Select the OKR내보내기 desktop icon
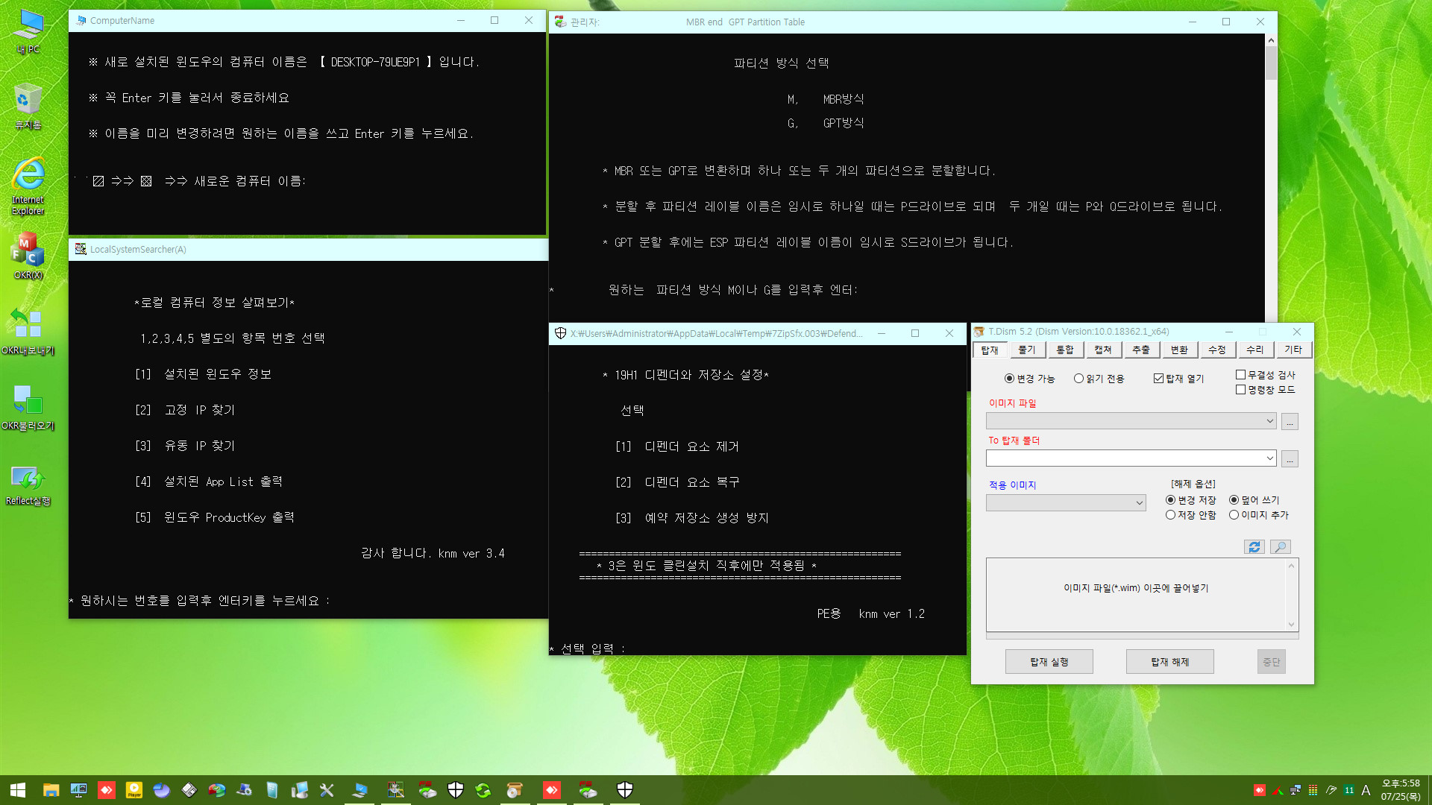 [x=28, y=332]
